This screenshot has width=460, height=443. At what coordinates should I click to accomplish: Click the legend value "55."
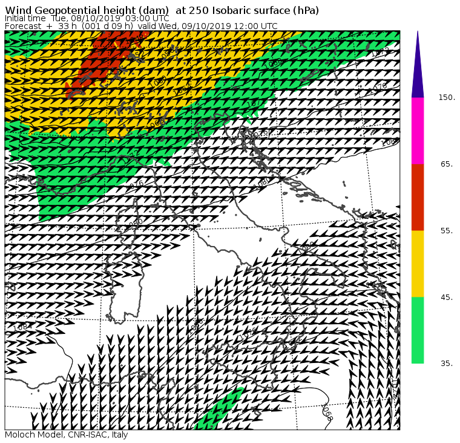pos(447,231)
